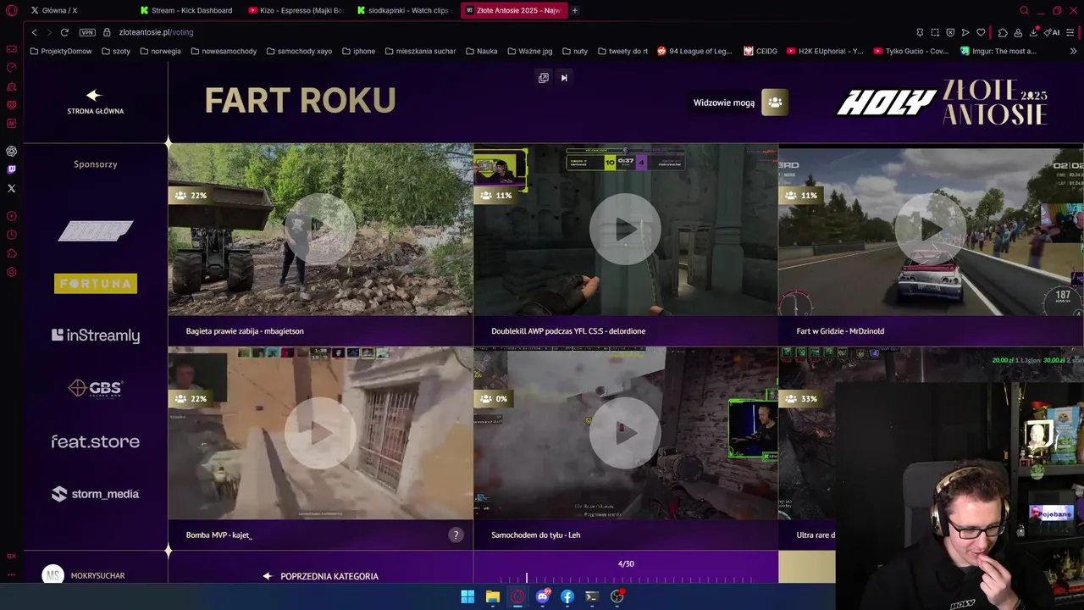Open 94 League of Legends bookmark

(694, 51)
